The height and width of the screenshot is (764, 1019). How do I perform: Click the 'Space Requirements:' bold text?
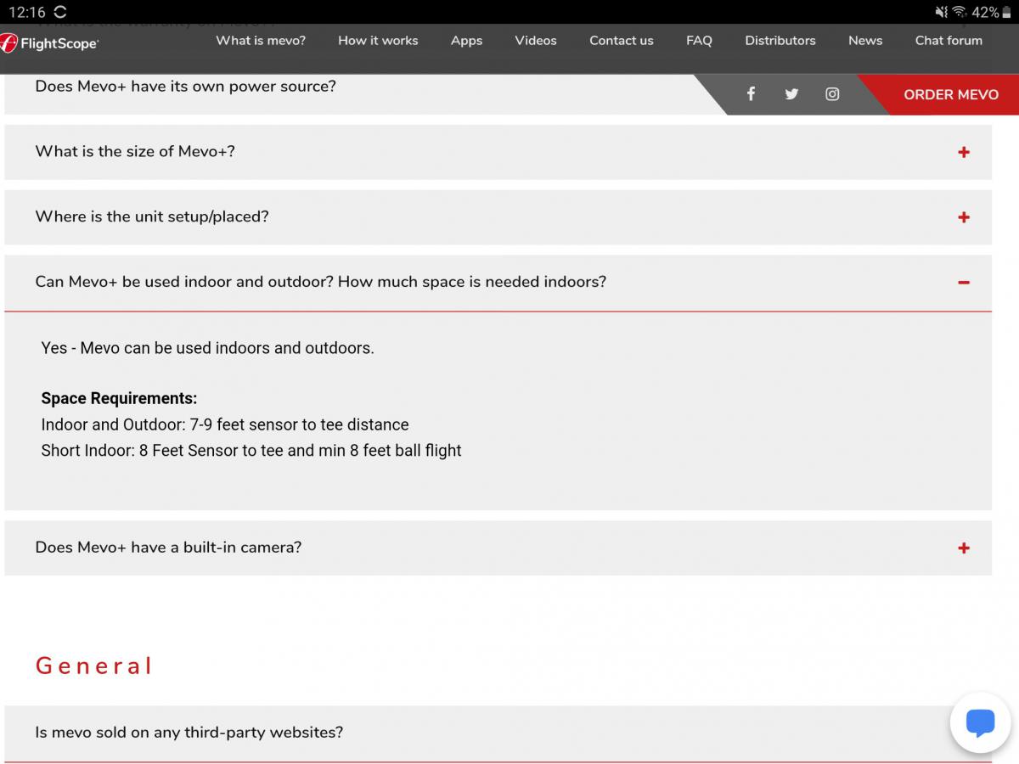tap(119, 398)
